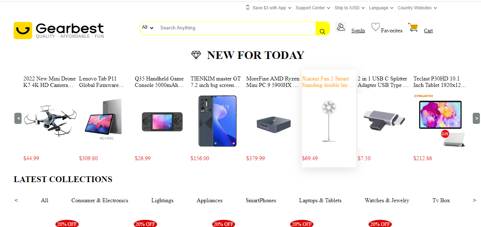481x227 pixels.
Task: Click the heart Favorites icon
Action: (x=375, y=27)
